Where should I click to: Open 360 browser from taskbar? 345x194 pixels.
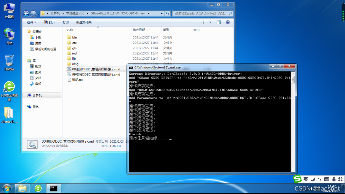click(x=38, y=188)
